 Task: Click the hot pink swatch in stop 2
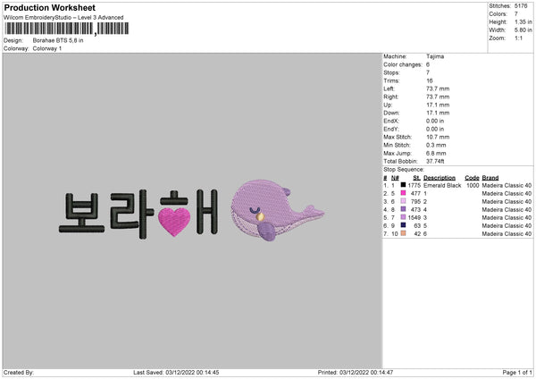click(403, 193)
